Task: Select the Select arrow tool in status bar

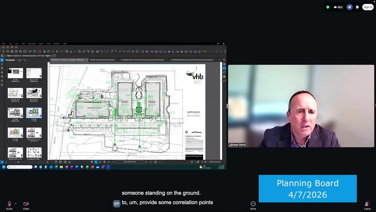Action: (96, 162)
